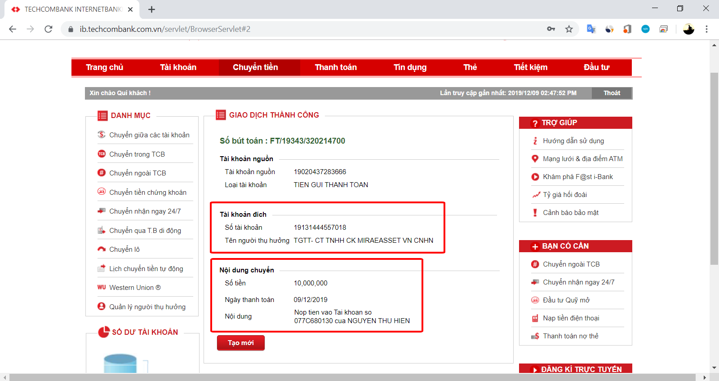Open the Chrome three-dot menu

(706, 29)
